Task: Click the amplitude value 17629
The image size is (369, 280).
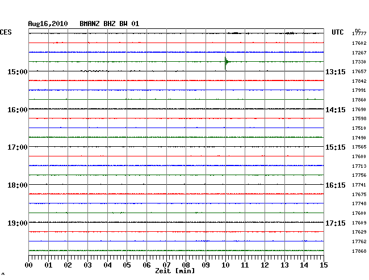Action: click(359, 232)
